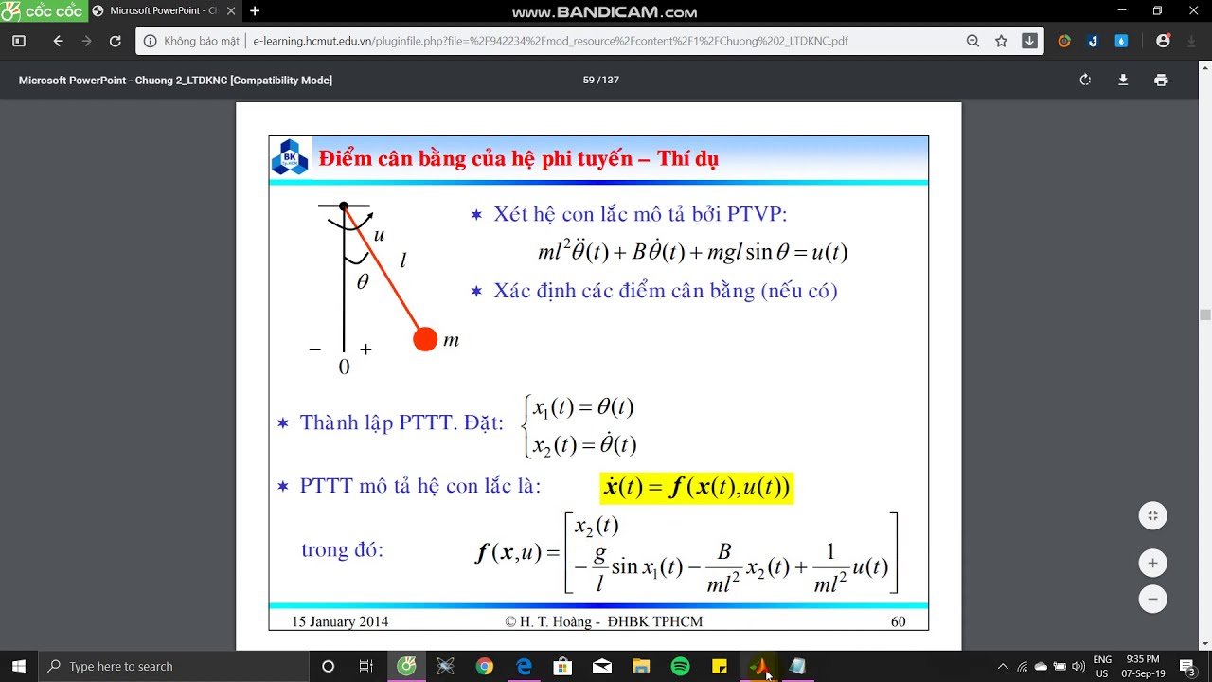Image resolution: width=1212 pixels, height=682 pixels.
Task: Download the PDF file
Action: click(x=1123, y=81)
